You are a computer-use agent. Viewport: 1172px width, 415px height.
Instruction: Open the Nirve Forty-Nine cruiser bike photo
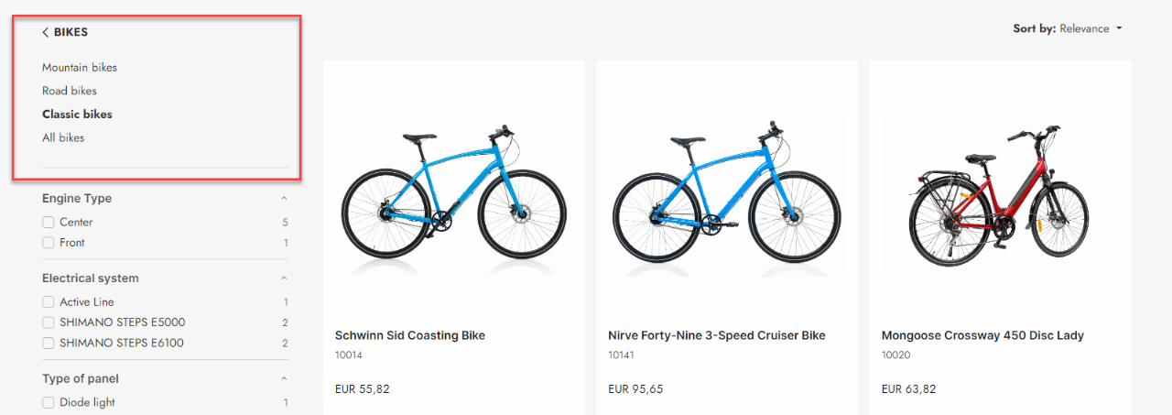pyautogui.click(x=726, y=197)
